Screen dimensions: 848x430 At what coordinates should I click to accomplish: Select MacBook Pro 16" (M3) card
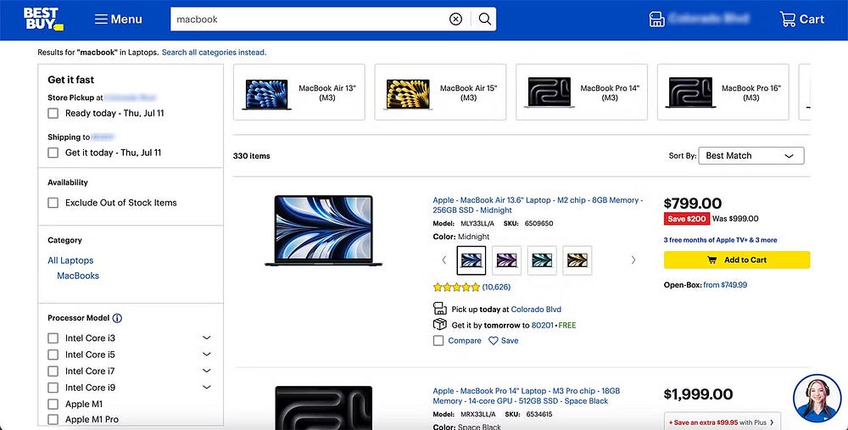click(x=722, y=92)
